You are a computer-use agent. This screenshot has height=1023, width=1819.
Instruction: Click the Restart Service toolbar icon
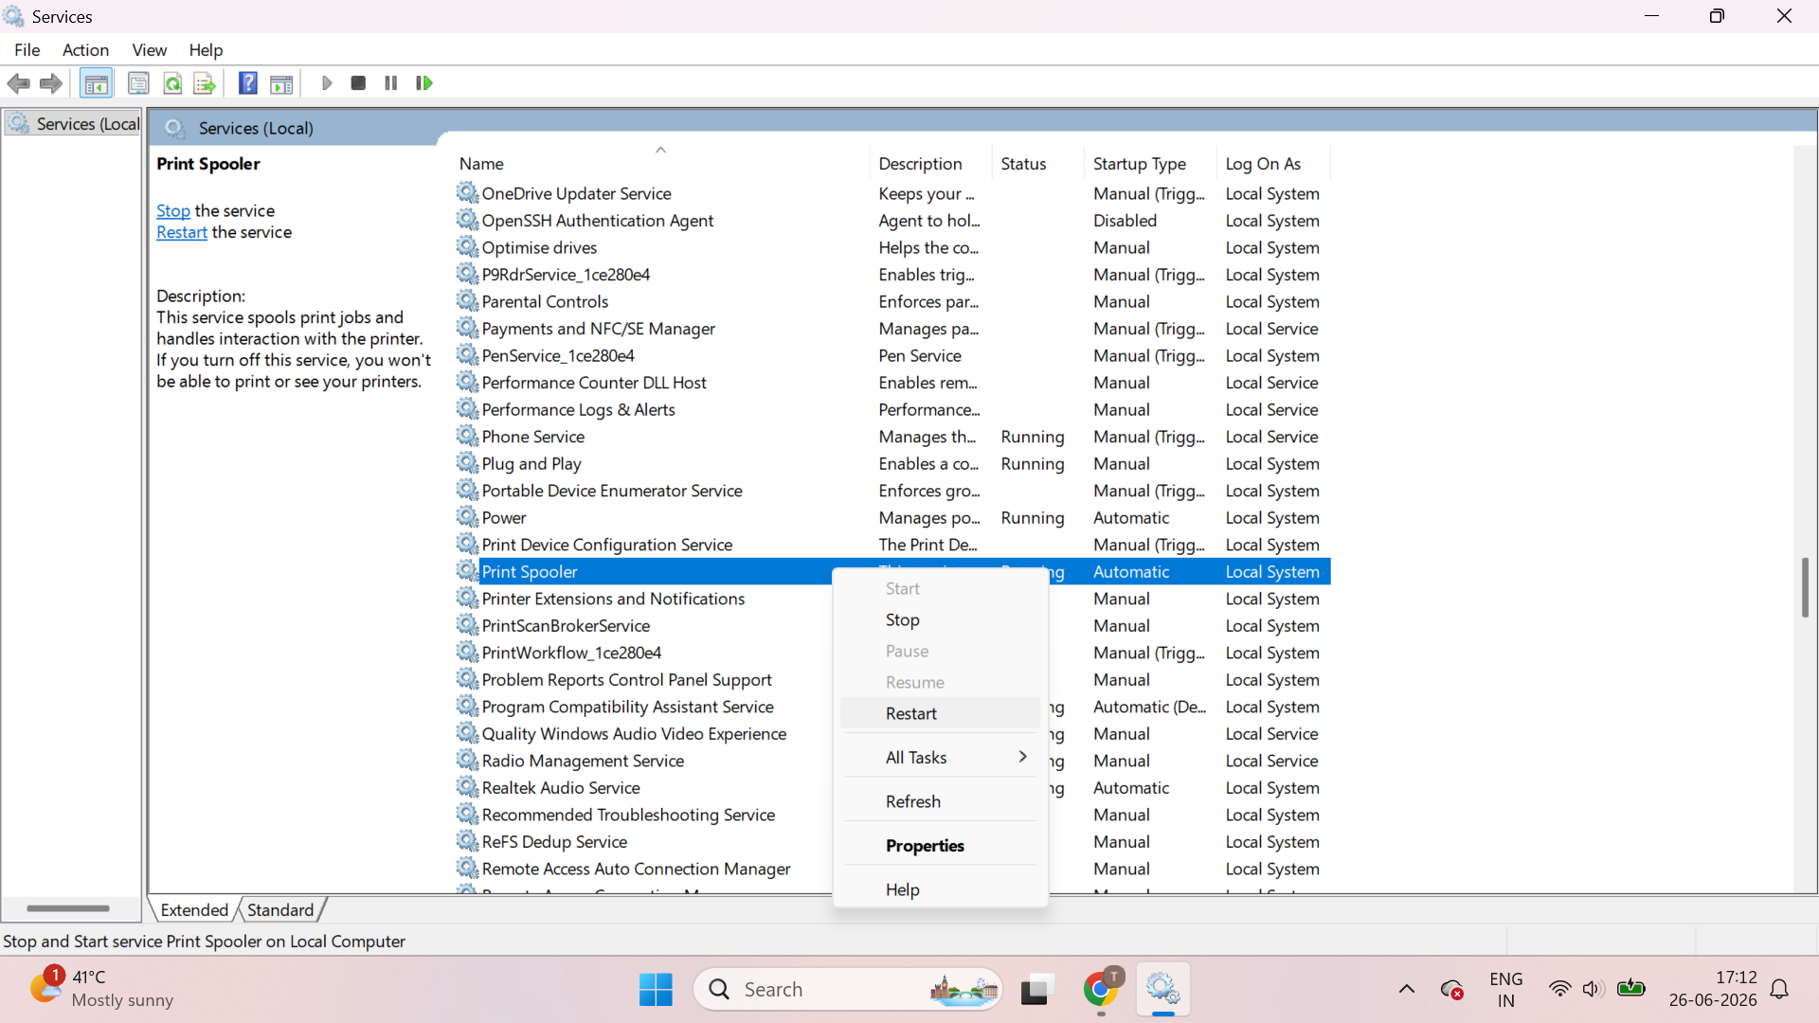tap(423, 83)
